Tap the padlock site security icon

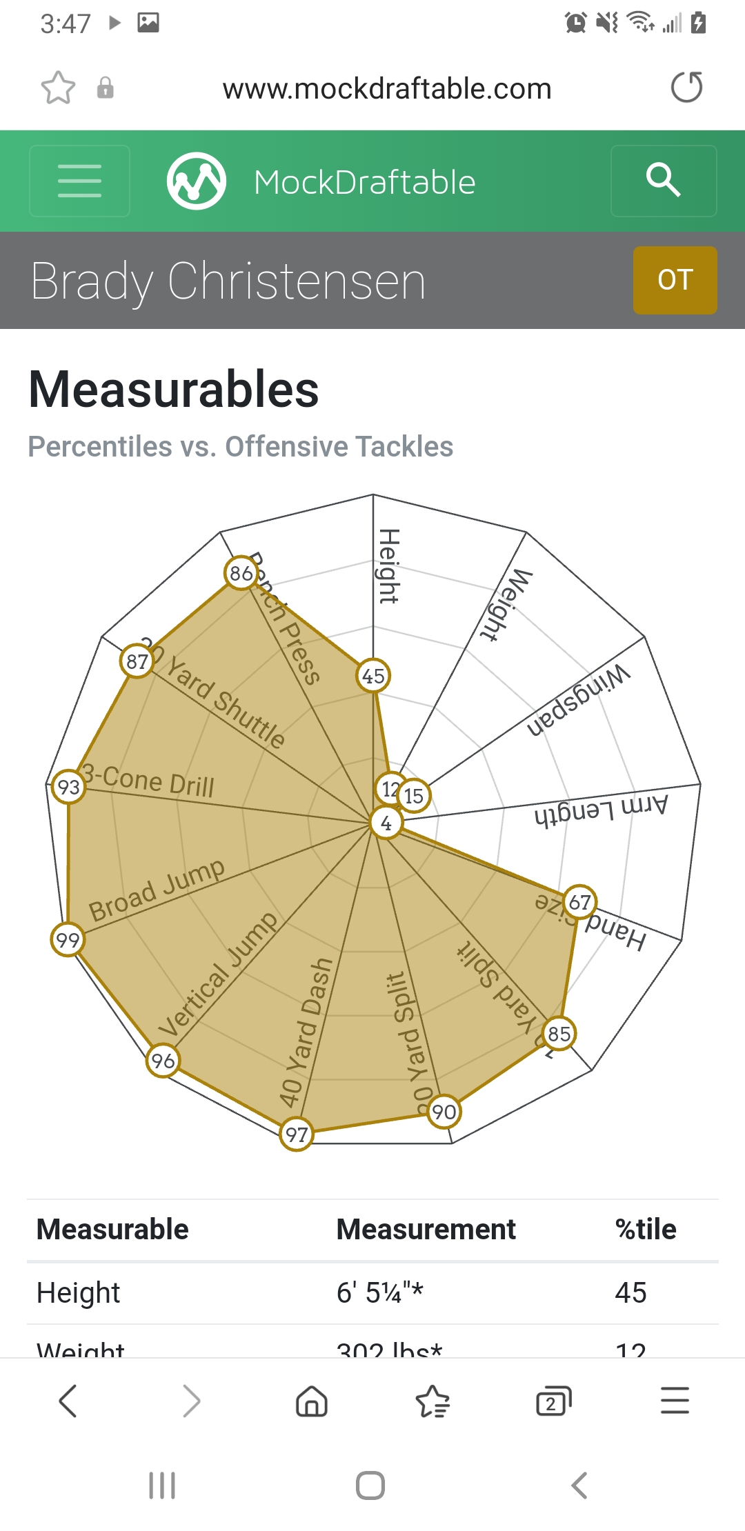click(x=105, y=88)
